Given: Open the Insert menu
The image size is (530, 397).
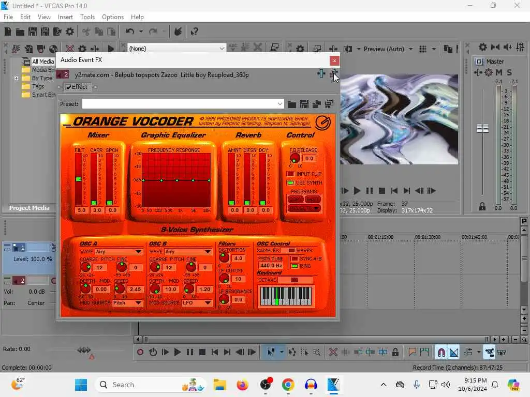Looking at the screenshot, I should click(x=65, y=17).
